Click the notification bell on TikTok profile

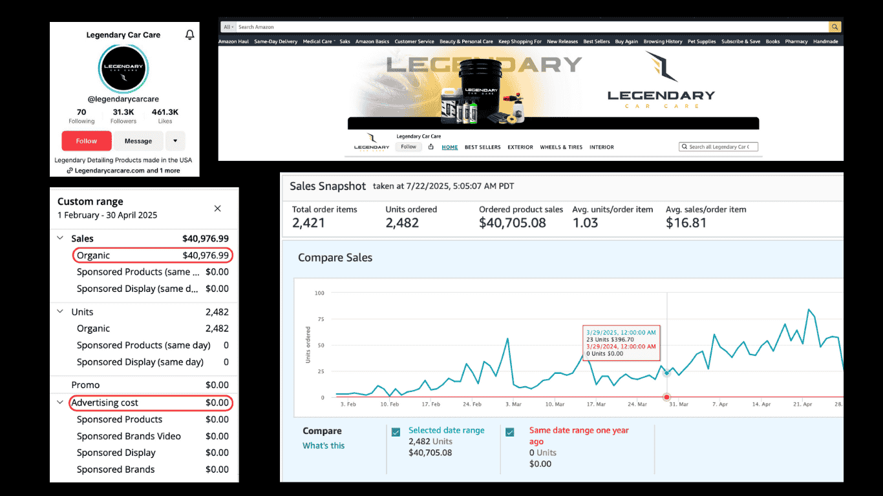[x=189, y=35]
